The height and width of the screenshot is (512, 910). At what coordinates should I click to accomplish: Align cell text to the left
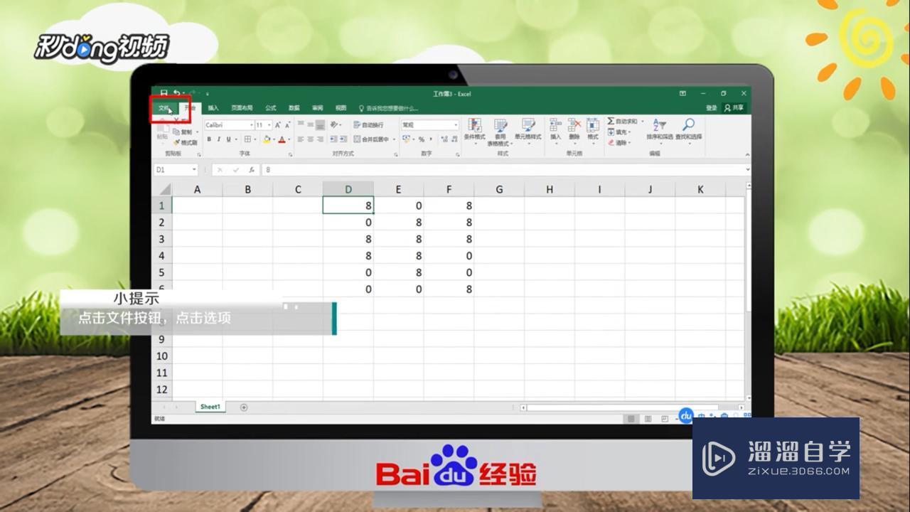[x=301, y=139]
